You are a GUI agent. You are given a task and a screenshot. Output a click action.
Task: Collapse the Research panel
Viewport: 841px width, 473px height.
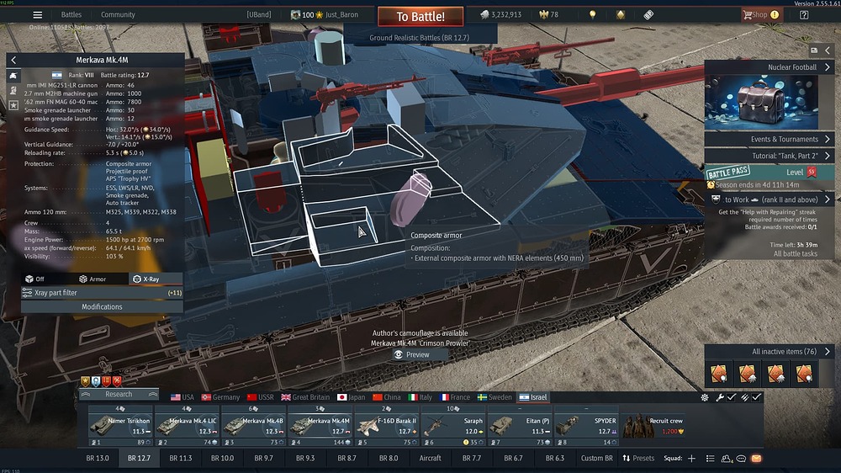119,394
